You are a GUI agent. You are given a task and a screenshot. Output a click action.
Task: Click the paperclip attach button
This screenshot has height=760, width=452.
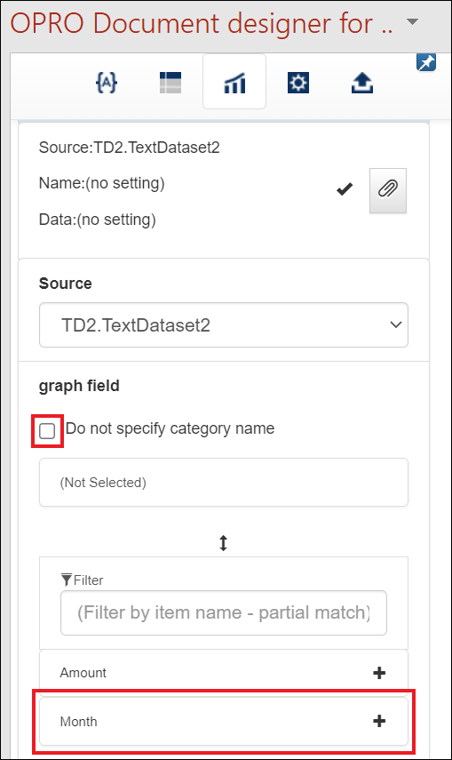(387, 190)
